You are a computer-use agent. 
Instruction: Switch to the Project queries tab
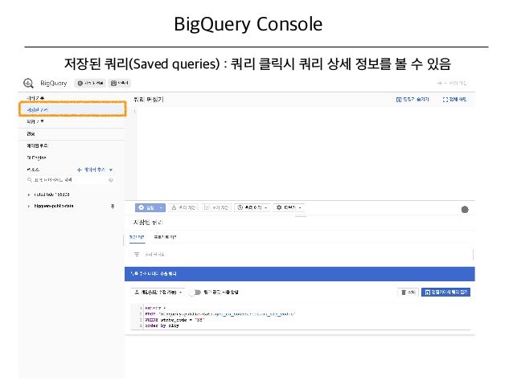[165, 237]
